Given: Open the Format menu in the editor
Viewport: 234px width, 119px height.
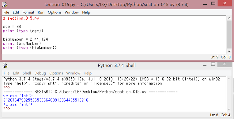Looking at the screenshot, I should (x=28, y=12).
